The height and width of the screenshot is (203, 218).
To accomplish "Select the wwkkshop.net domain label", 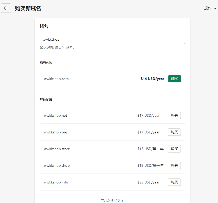I will (x=55, y=115).
